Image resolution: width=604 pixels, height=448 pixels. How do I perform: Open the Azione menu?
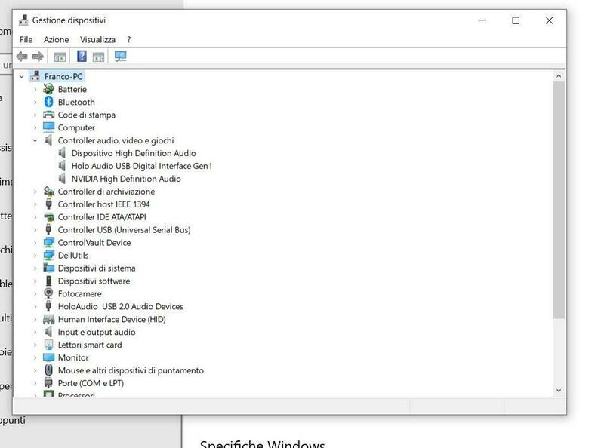coord(56,40)
